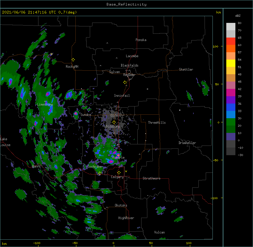The image size is (253, 247).
Task: Select the pink 45-42 dBZ legend swatch
Action: tap(231, 85)
